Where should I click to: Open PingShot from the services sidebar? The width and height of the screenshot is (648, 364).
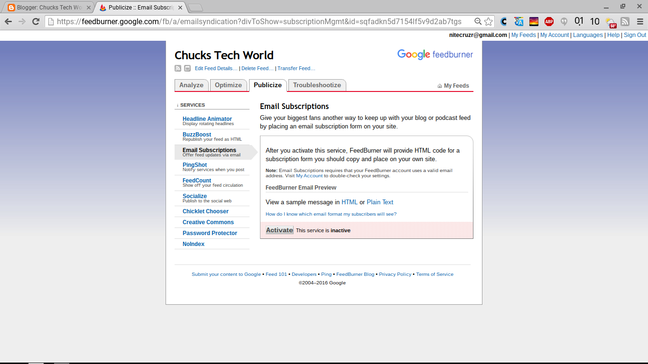pyautogui.click(x=194, y=165)
